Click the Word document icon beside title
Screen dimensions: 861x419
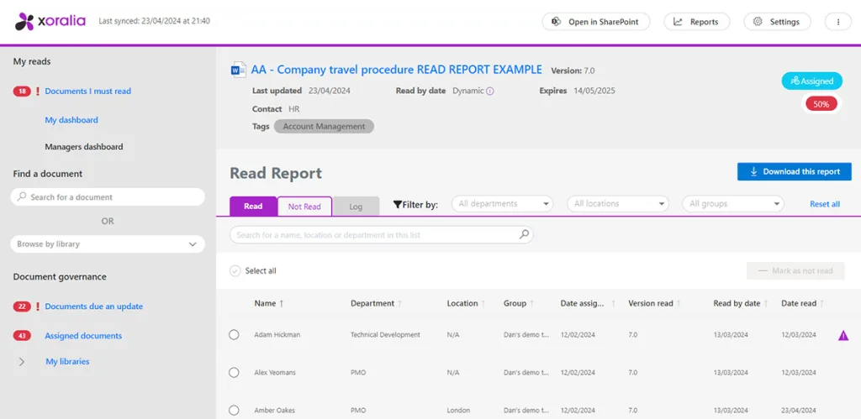coord(238,70)
